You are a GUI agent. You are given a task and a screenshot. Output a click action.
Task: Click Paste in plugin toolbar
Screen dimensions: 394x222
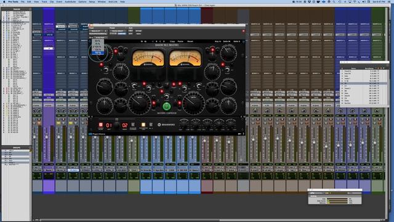click(x=180, y=41)
